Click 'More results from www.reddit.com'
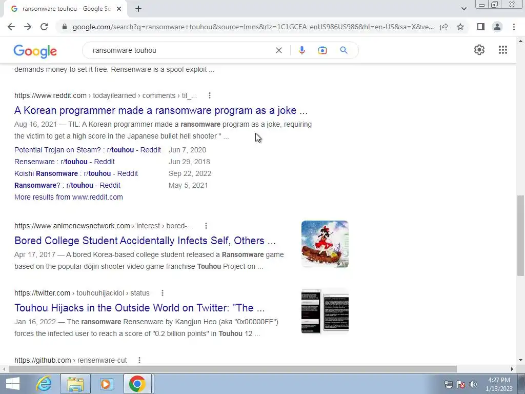This screenshot has height=394, width=525. [x=68, y=197]
